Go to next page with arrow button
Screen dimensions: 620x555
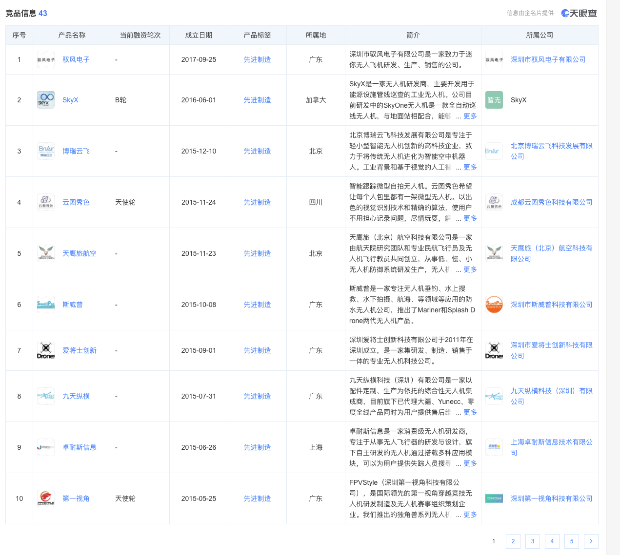coord(591,541)
